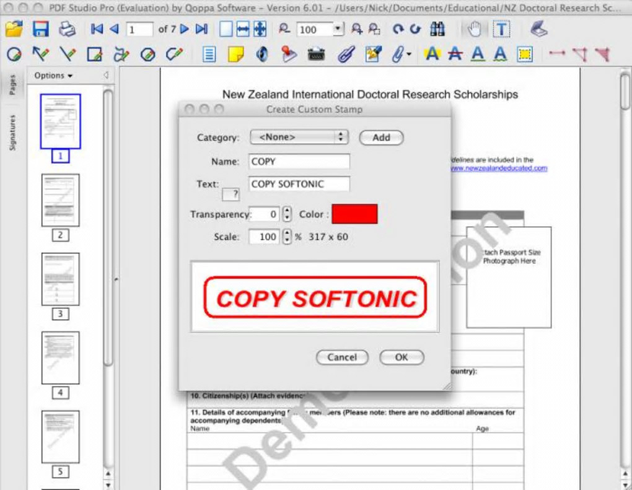
Task: Go to the first page
Action: [97, 29]
